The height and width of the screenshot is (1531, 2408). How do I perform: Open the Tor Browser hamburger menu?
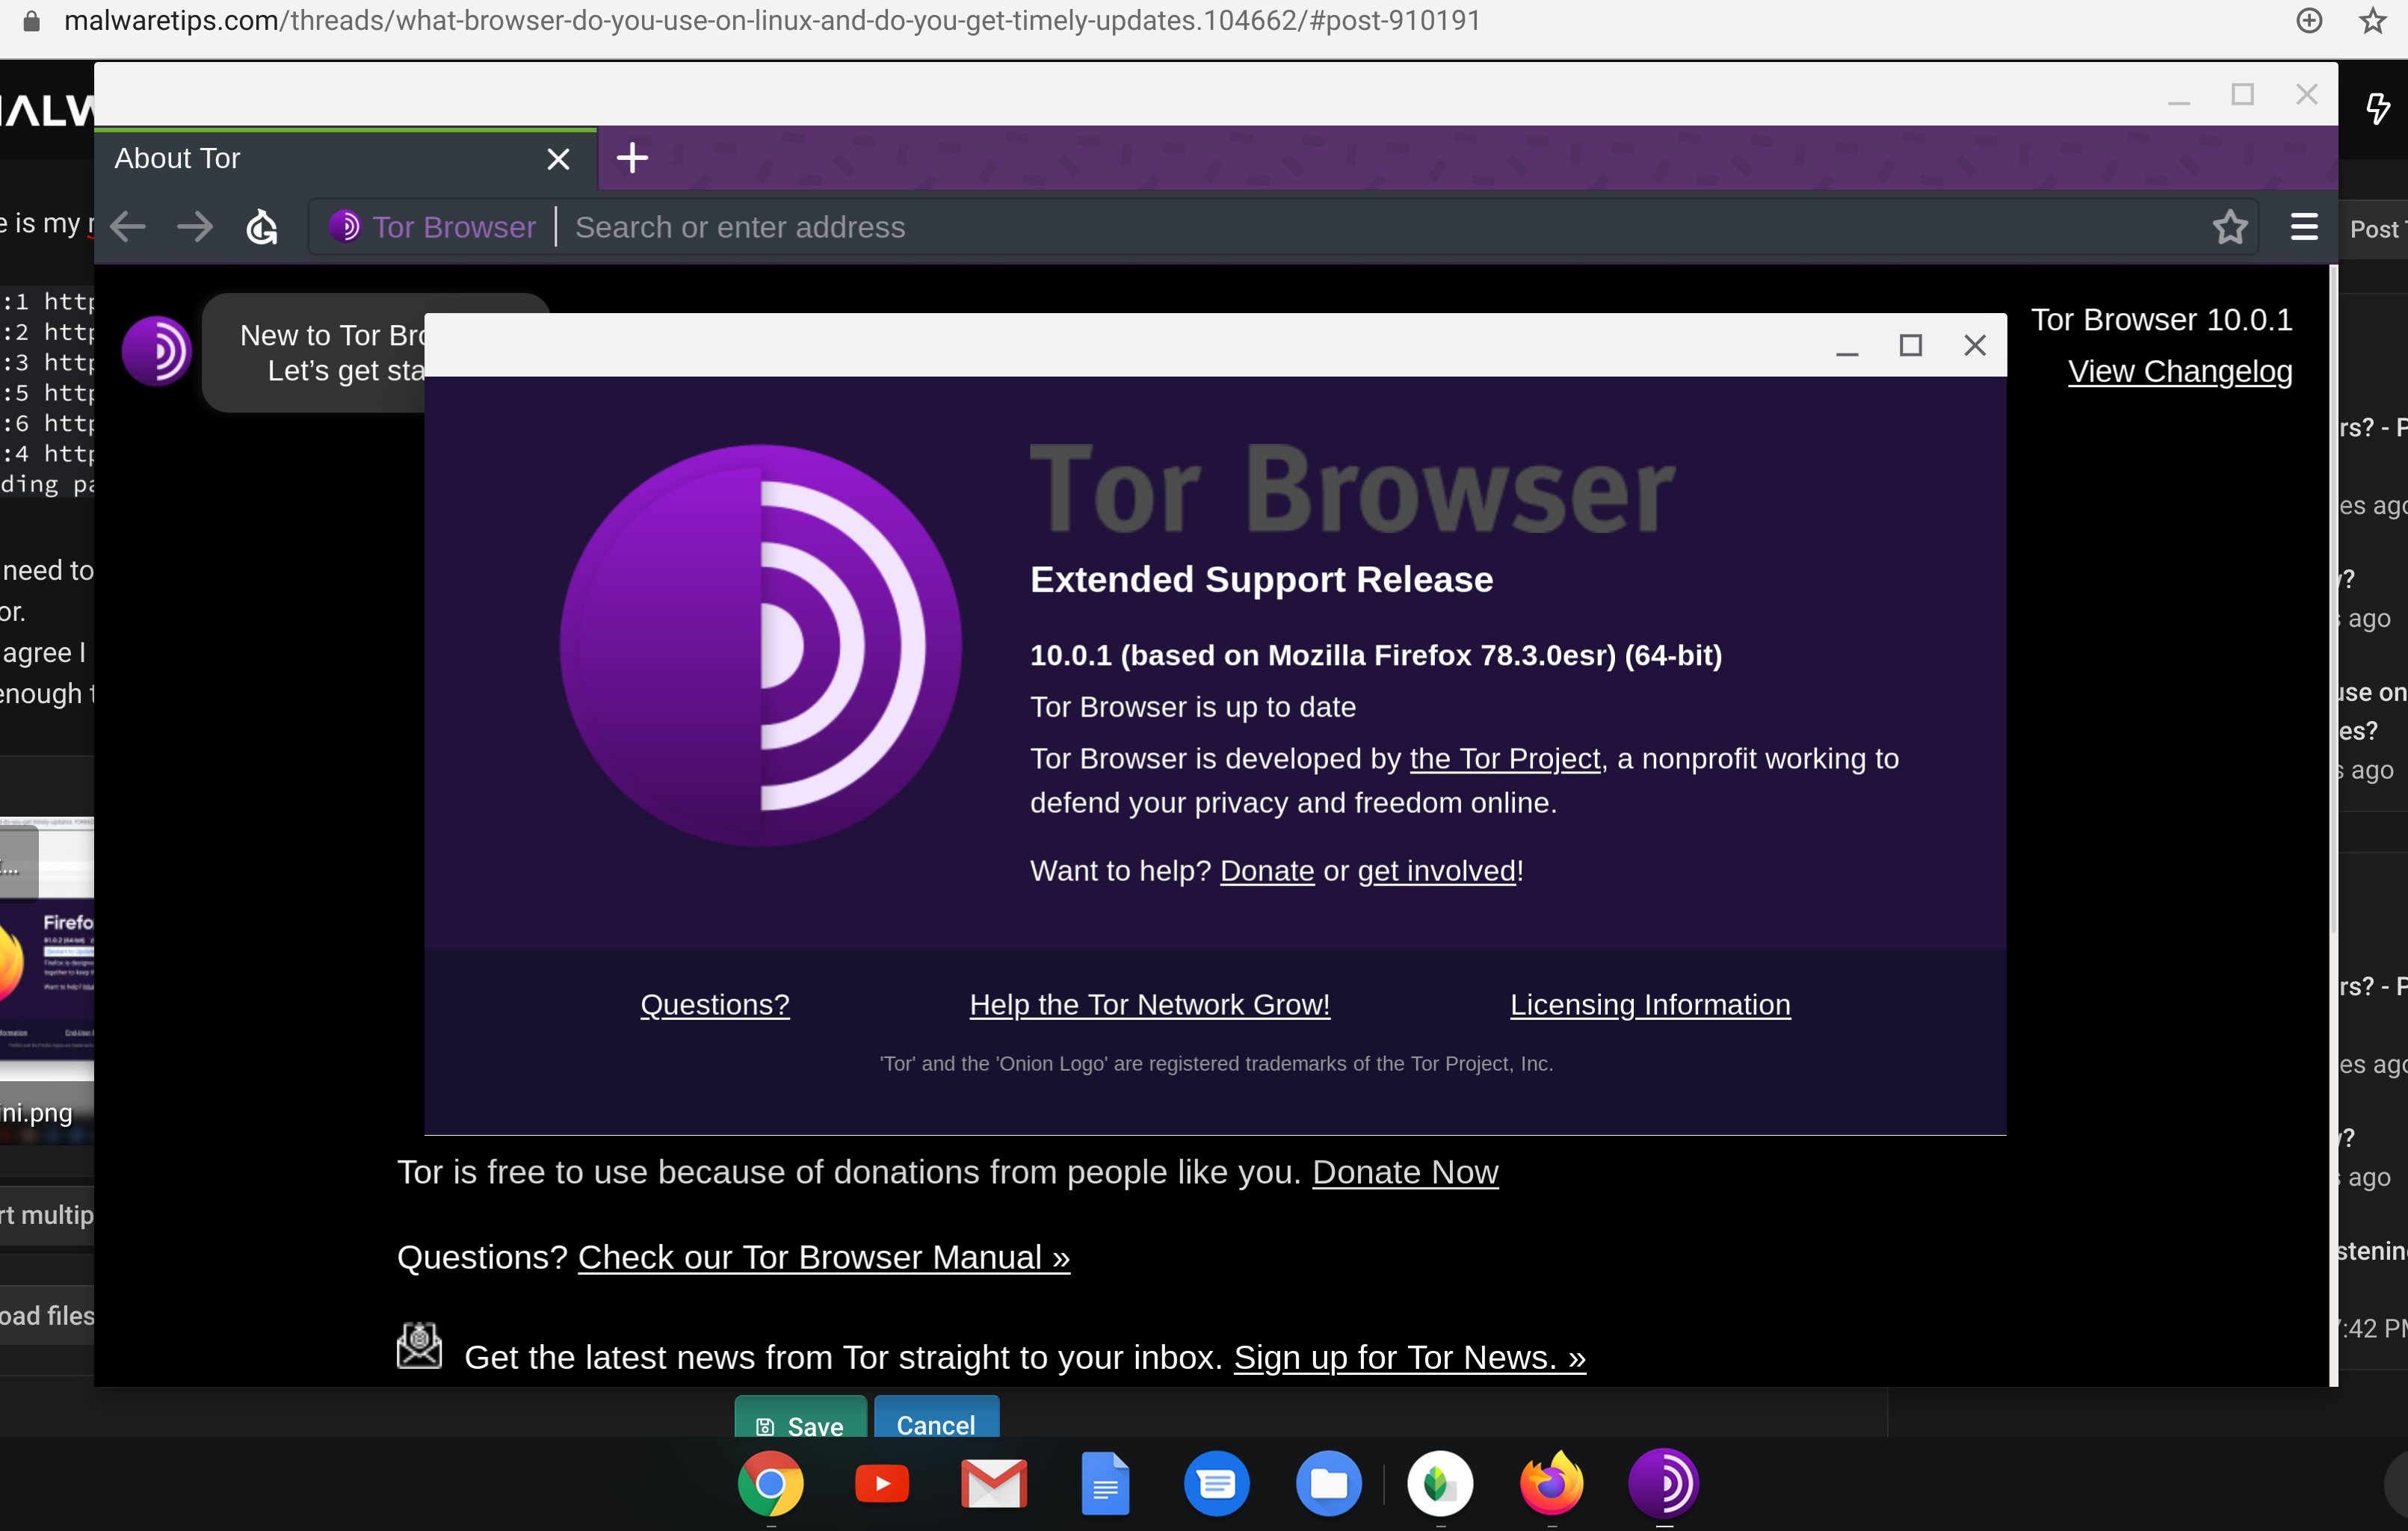(x=2303, y=227)
